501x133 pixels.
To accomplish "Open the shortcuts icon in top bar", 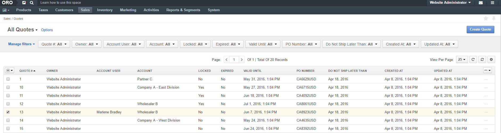I will pyautogui.click(x=24, y=3).
